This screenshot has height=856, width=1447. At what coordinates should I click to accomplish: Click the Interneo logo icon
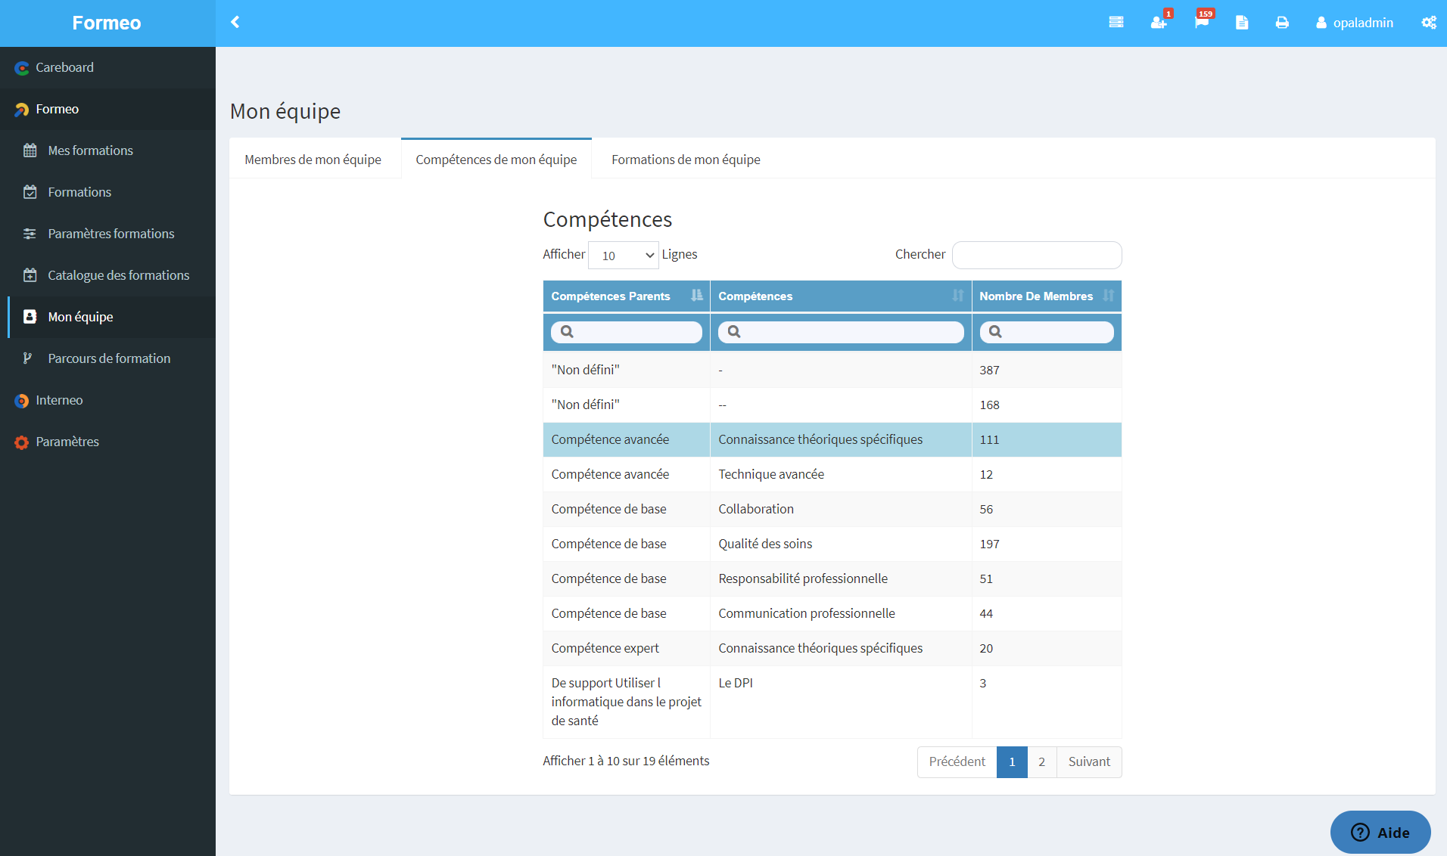[x=21, y=401]
